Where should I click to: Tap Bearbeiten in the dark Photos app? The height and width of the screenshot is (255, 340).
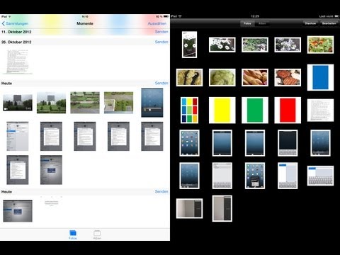click(329, 23)
